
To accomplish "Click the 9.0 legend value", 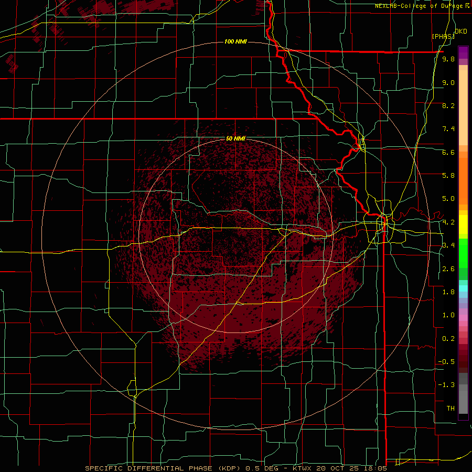I will (x=448, y=82).
